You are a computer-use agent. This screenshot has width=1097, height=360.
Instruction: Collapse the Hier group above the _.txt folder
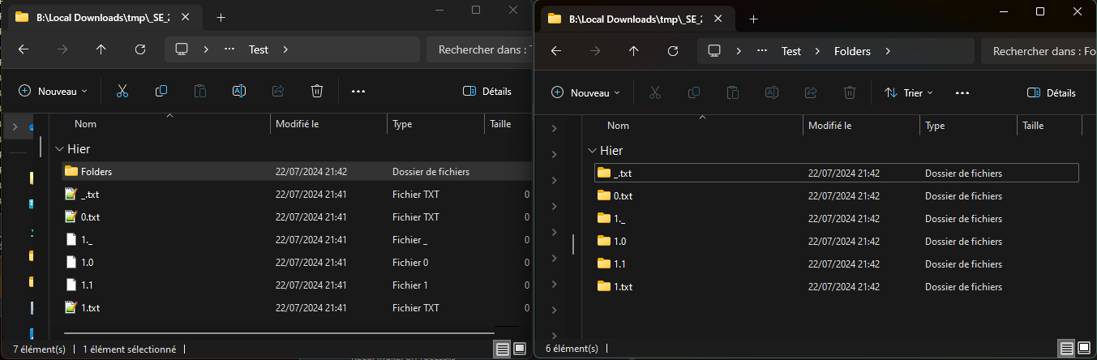593,151
